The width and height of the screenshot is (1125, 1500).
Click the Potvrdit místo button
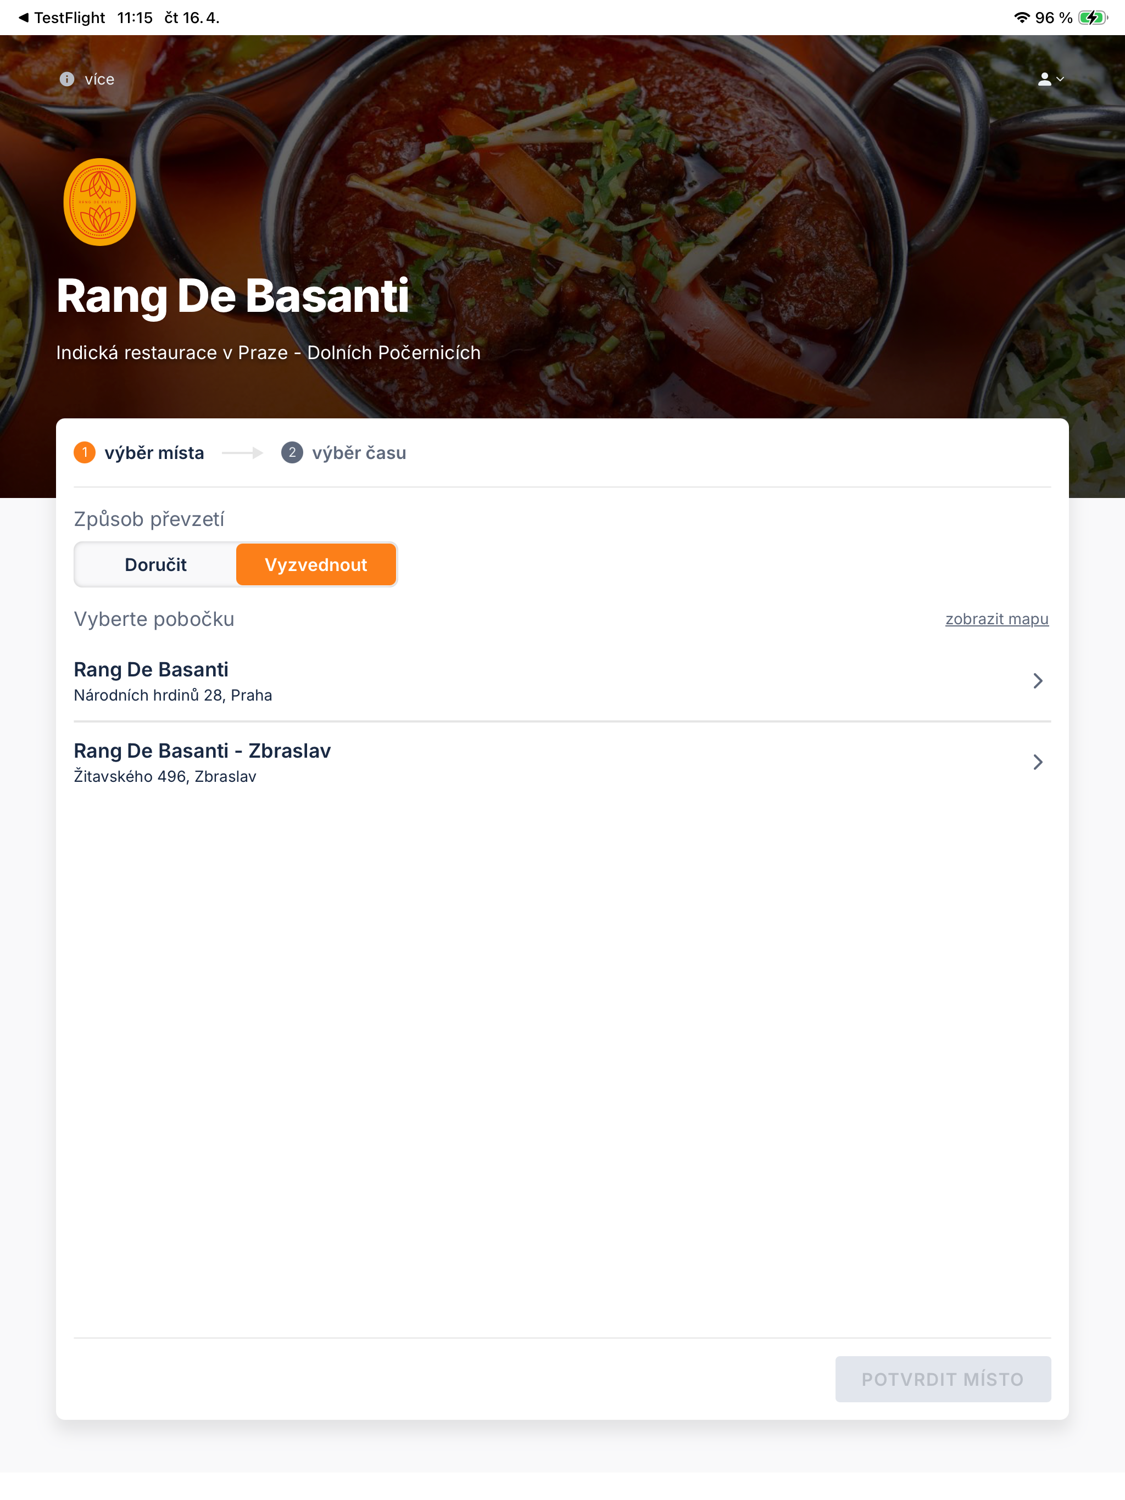tap(943, 1379)
